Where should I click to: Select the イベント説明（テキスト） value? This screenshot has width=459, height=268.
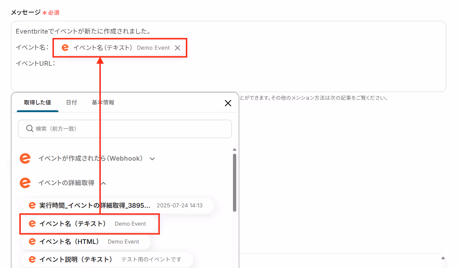[107, 260]
